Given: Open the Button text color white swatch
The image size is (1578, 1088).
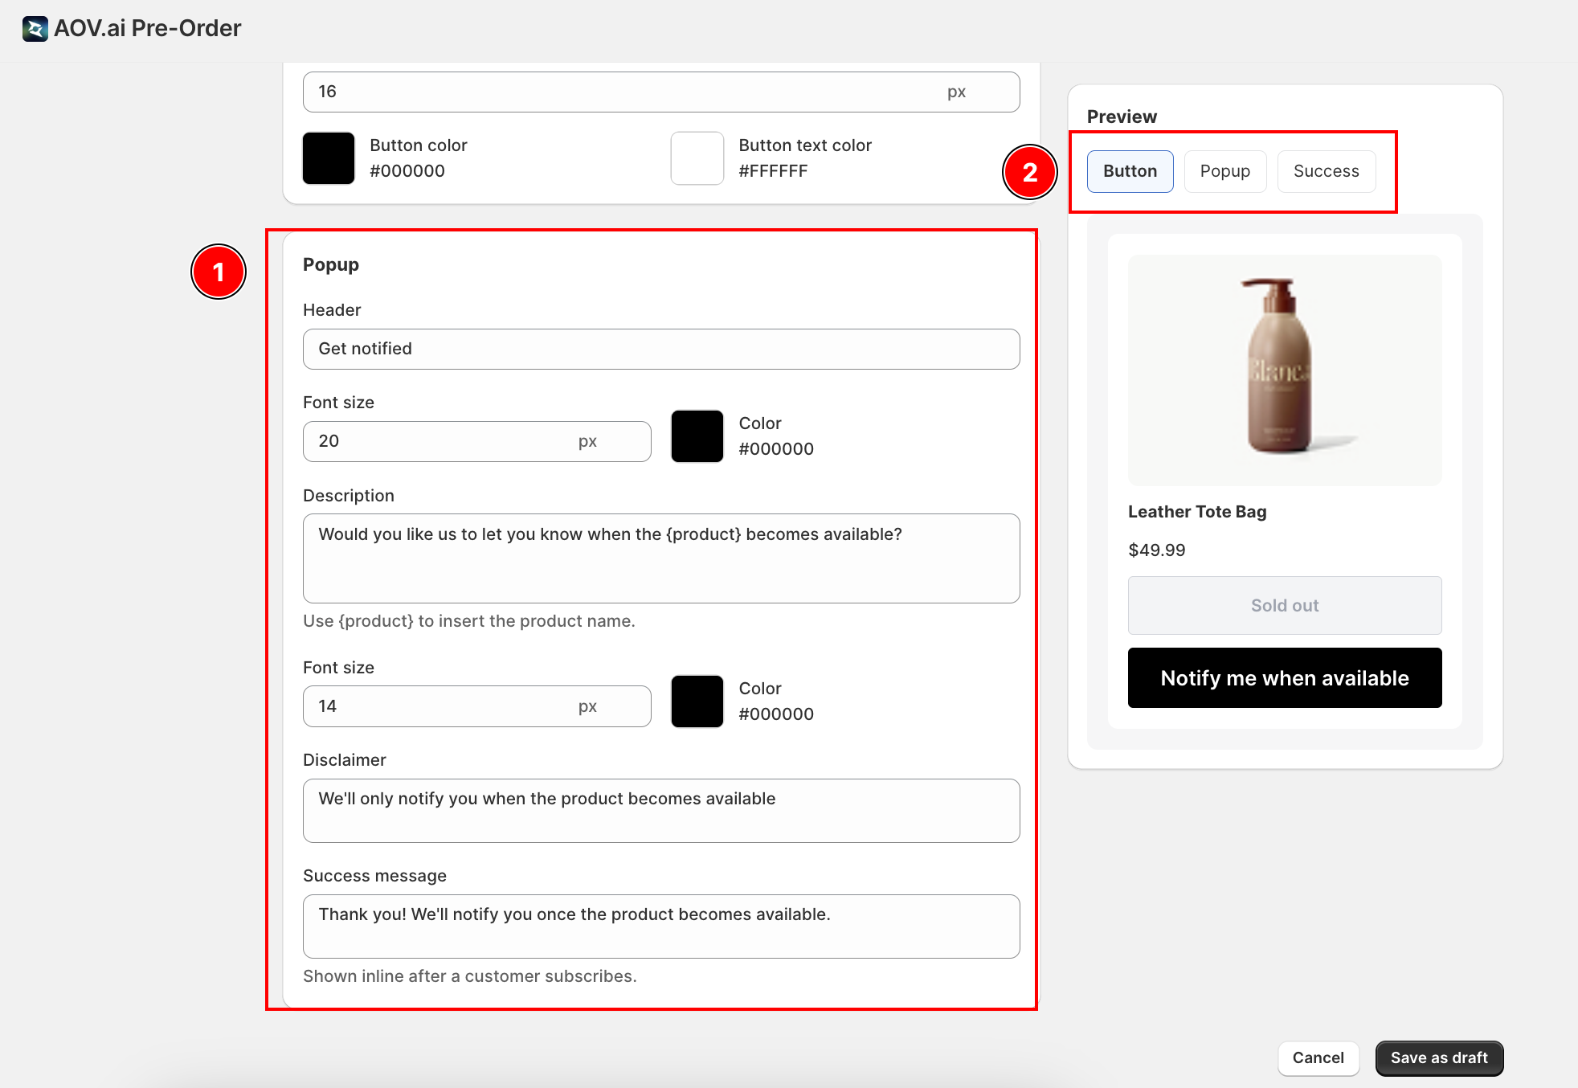Looking at the screenshot, I should click(x=697, y=158).
